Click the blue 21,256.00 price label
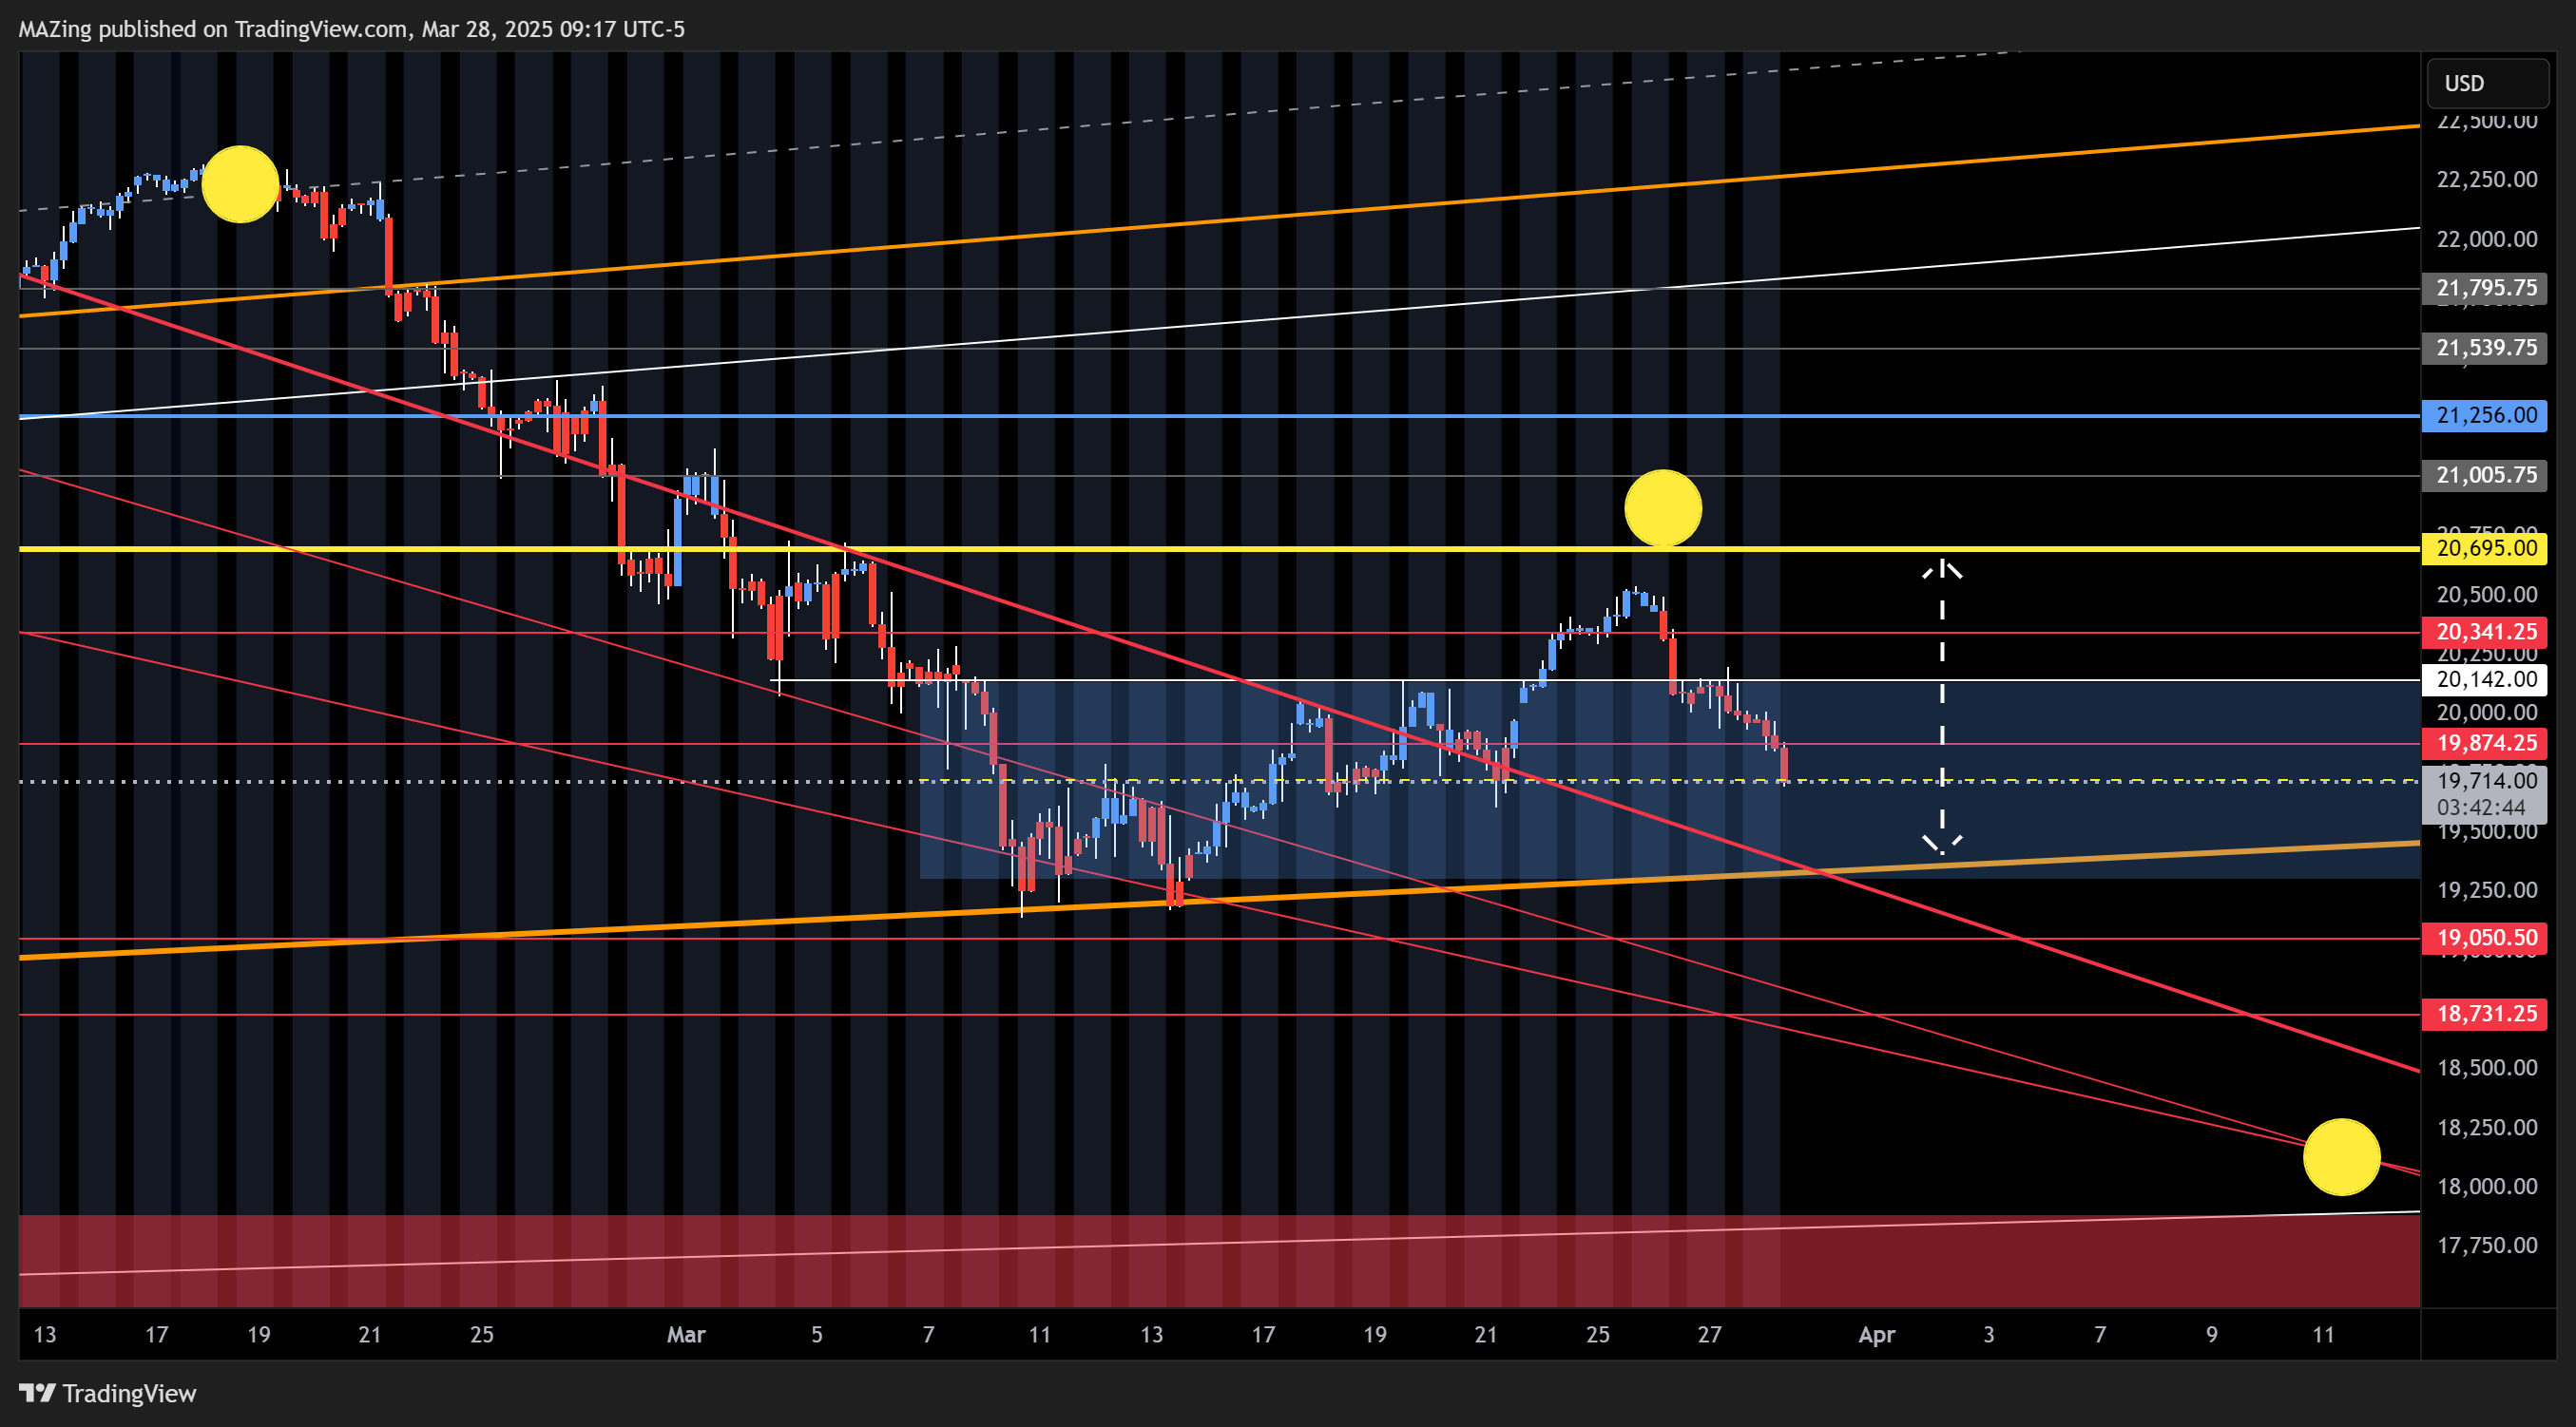Viewport: 2576px width, 1427px height. pyautogui.click(x=2485, y=416)
